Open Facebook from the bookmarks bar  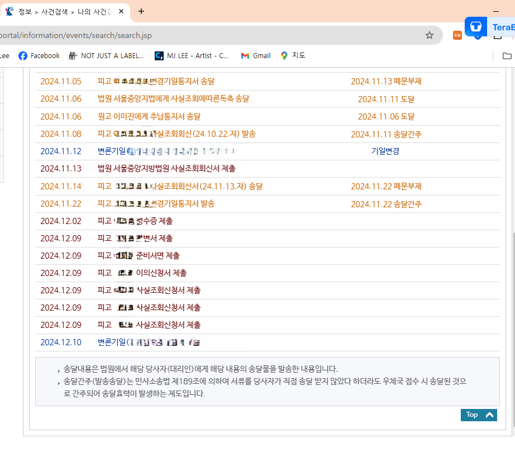coord(39,55)
